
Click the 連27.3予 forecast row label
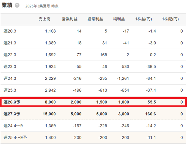[12, 114]
